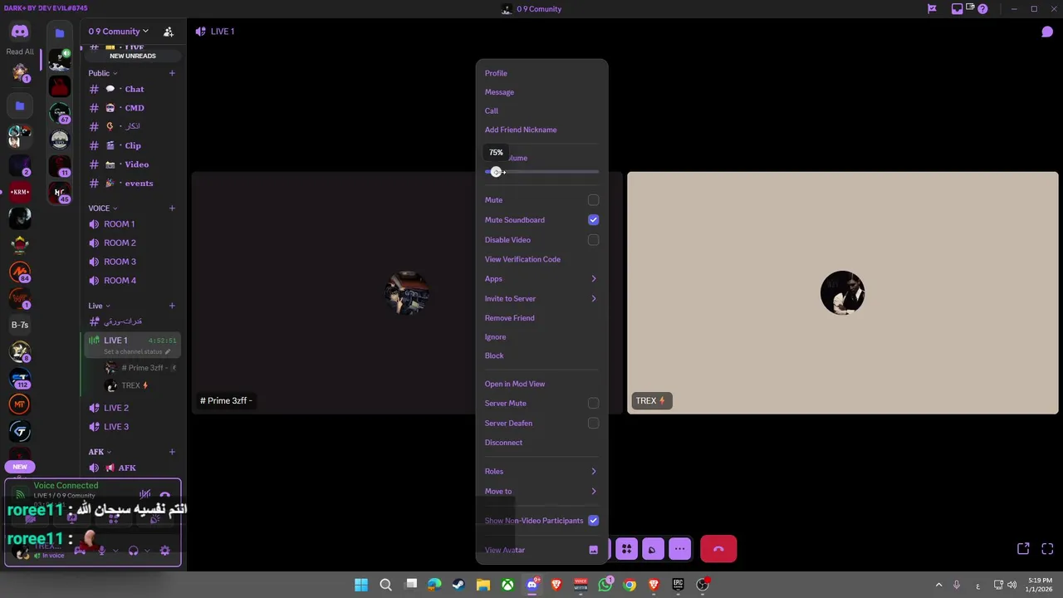This screenshot has width=1063, height=598.
Task: Tick the Server Mute checkbox
Action: click(x=593, y=404)
